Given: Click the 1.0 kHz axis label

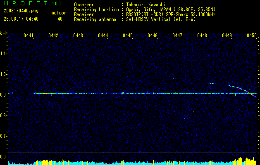Looking at the screenshot, I should [3, 74].
